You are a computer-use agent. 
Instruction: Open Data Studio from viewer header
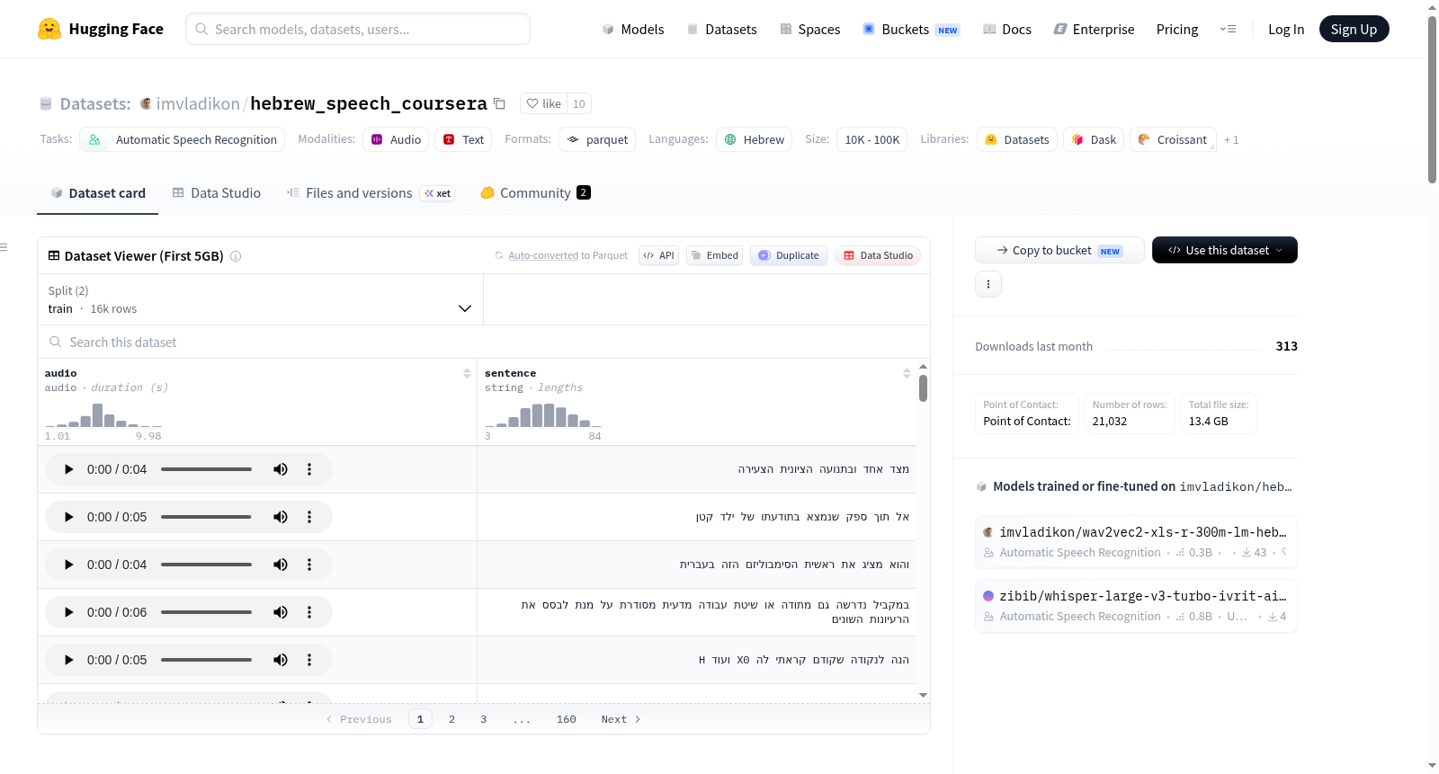(878, 255)
